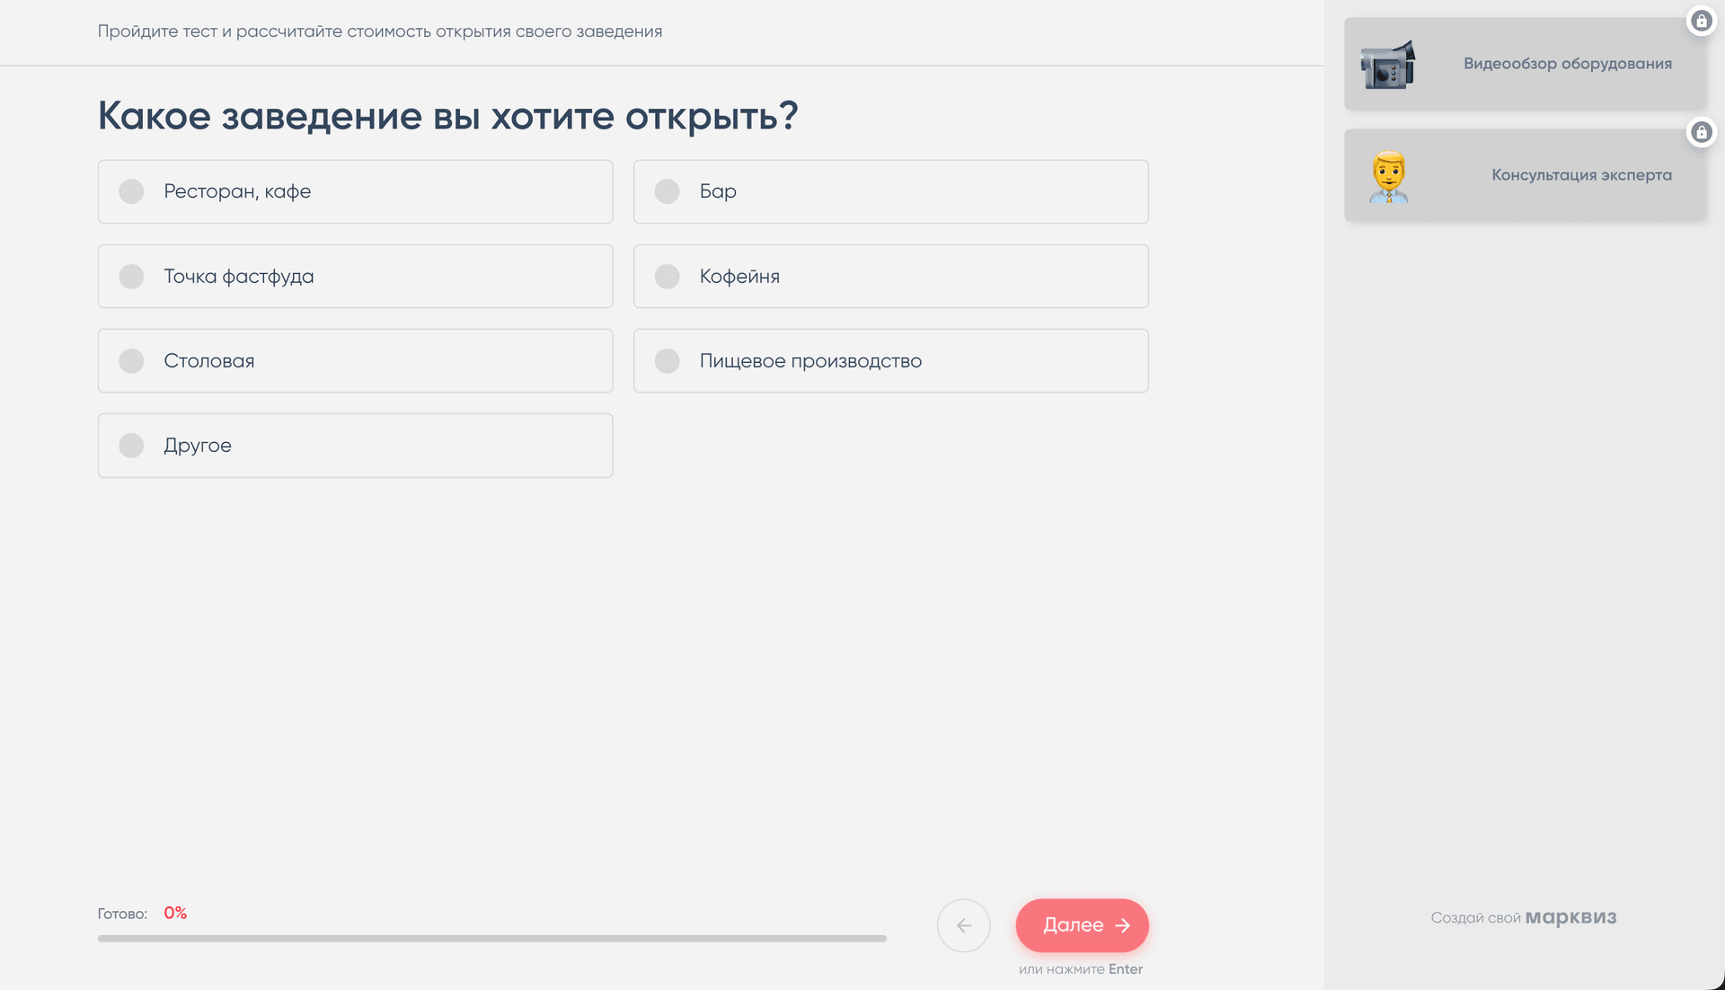
Task: Click the Готово 0% progress label
Action: [142, 914]
